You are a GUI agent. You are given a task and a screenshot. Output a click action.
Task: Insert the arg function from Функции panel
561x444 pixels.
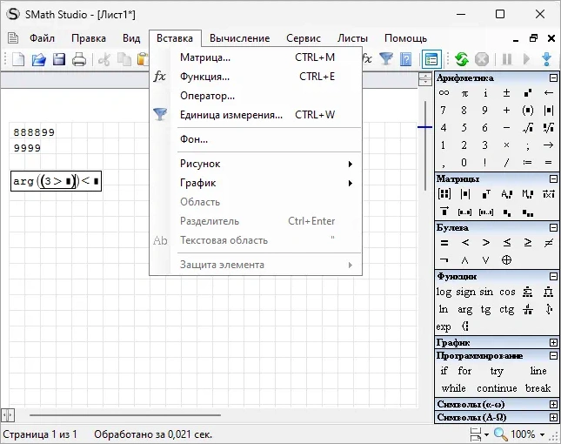(464, 309)
